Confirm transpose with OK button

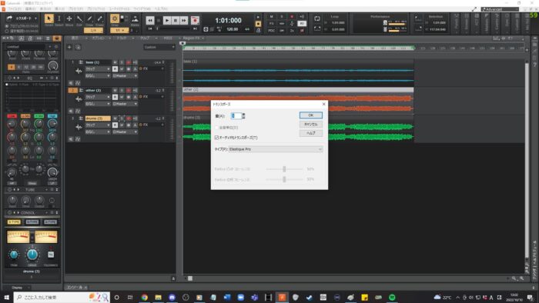click(311, 115)
